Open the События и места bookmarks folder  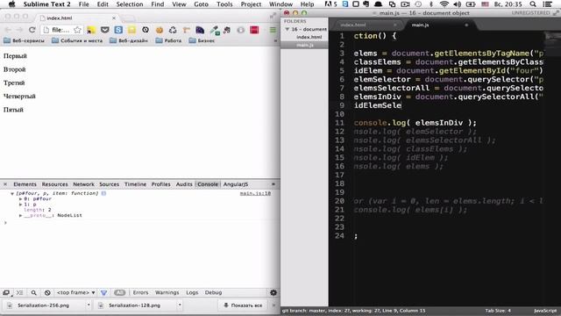[77, 40]
